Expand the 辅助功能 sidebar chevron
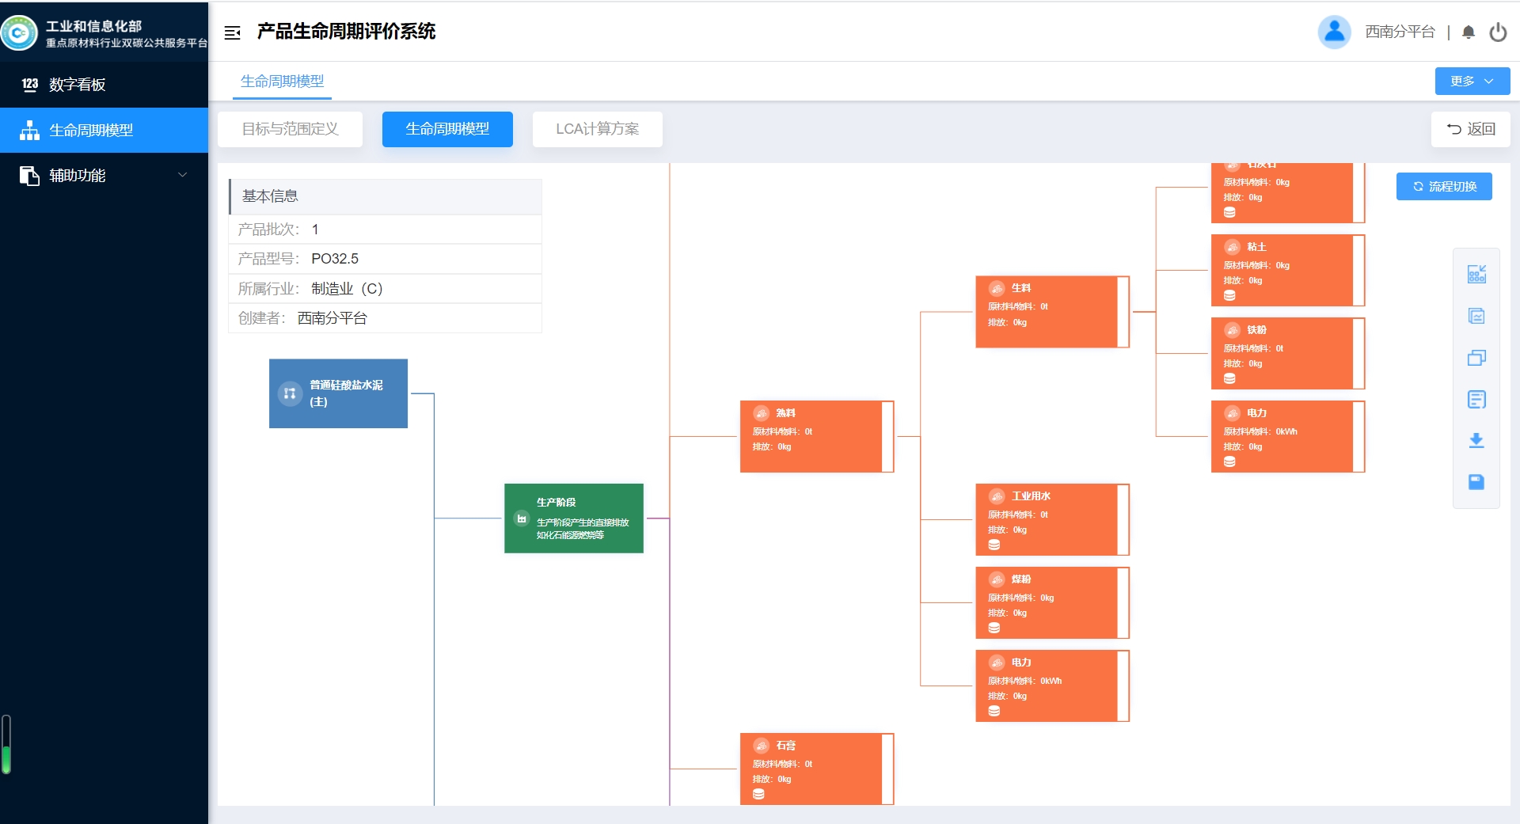Viewport: 1520px width, 824px height. (x=183, y=175)
